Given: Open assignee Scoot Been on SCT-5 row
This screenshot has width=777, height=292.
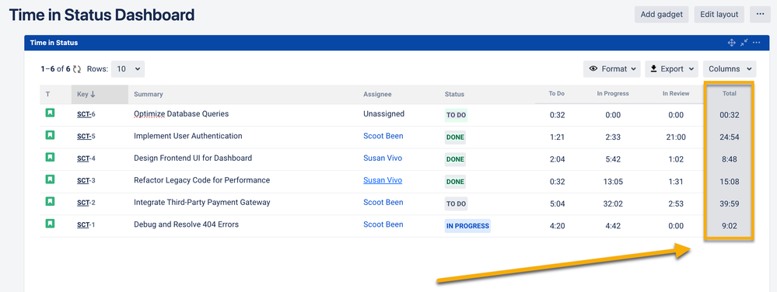Looking at the screenshot, I should [383, 136].
